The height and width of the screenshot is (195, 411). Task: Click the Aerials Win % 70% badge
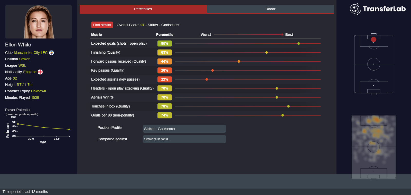coord(165,98)
